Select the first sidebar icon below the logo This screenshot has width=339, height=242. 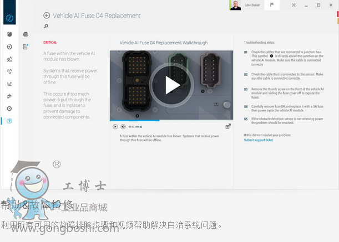click(9, 34)
